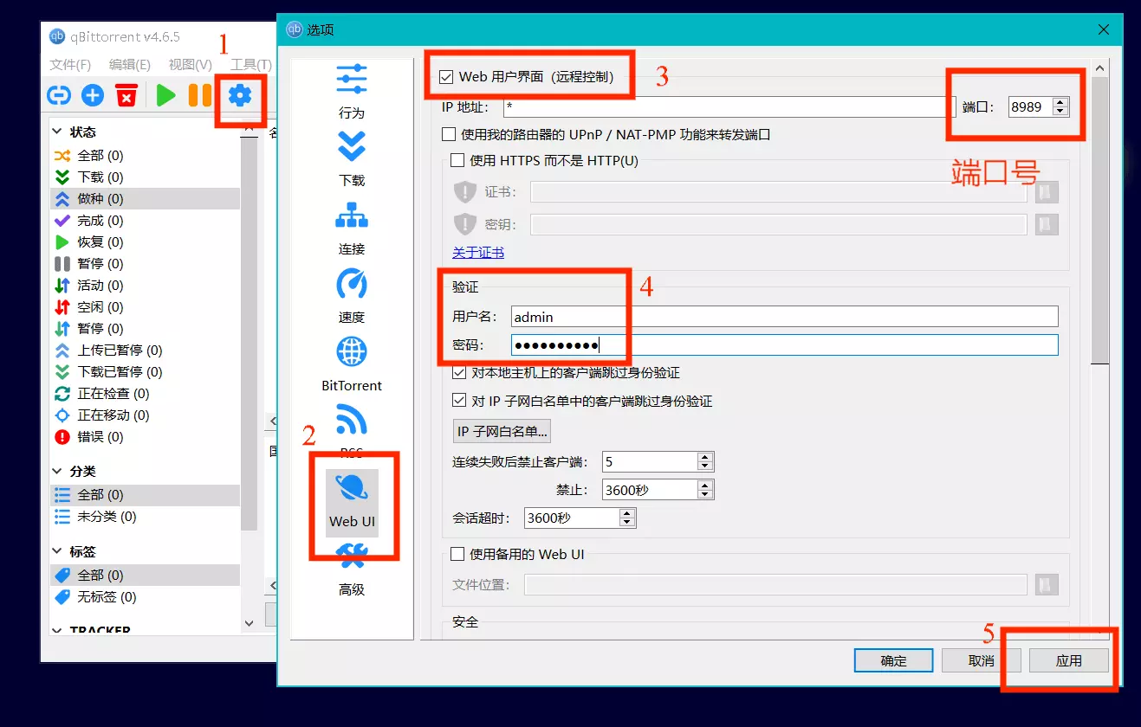Click the 用户名 admin input field

click(x=784, y=317)
